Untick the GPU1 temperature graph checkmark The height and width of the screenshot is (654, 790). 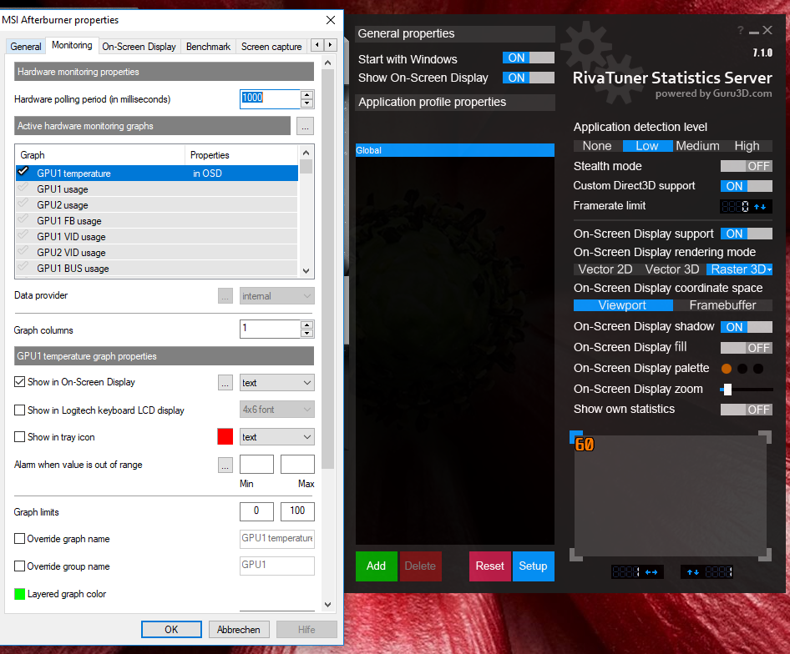[x=23, y=172]
